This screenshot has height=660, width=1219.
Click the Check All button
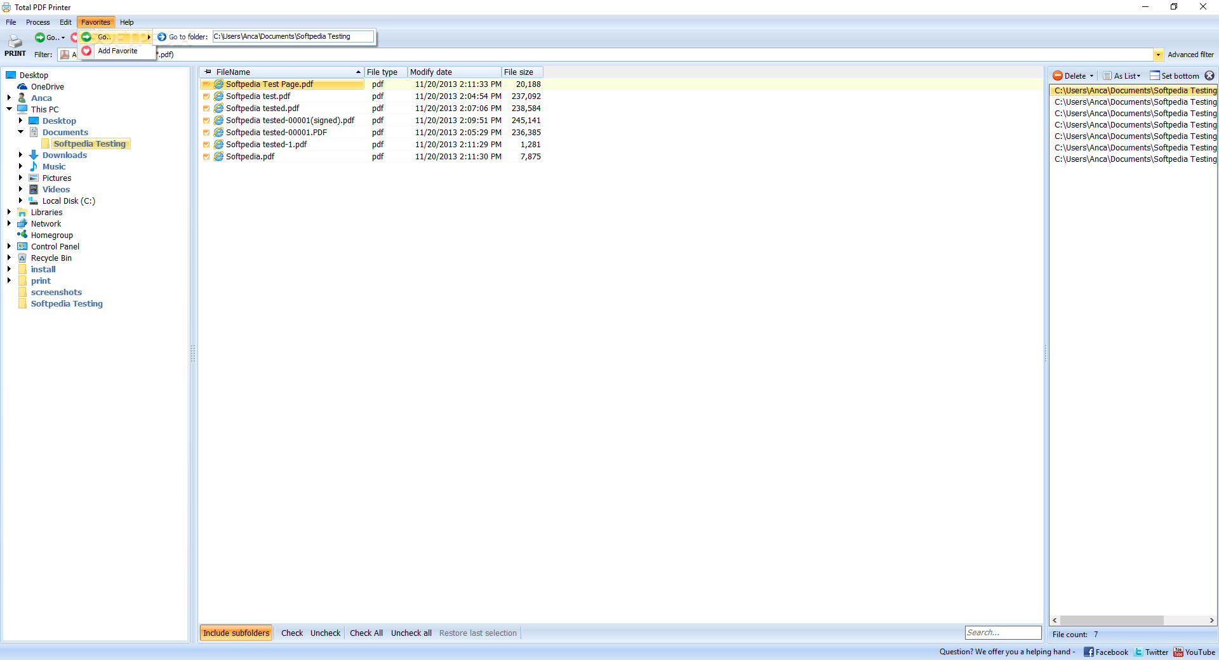(x=366, y=633)
